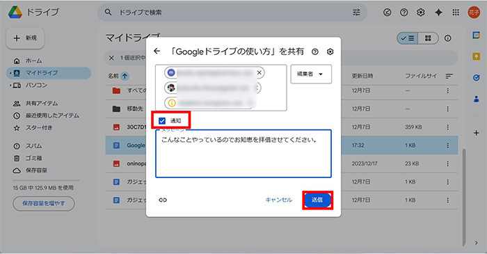Viewport: 487px width, 254px height.
Task: Open Google Keep side panel icon
Action: click(476, 56)
